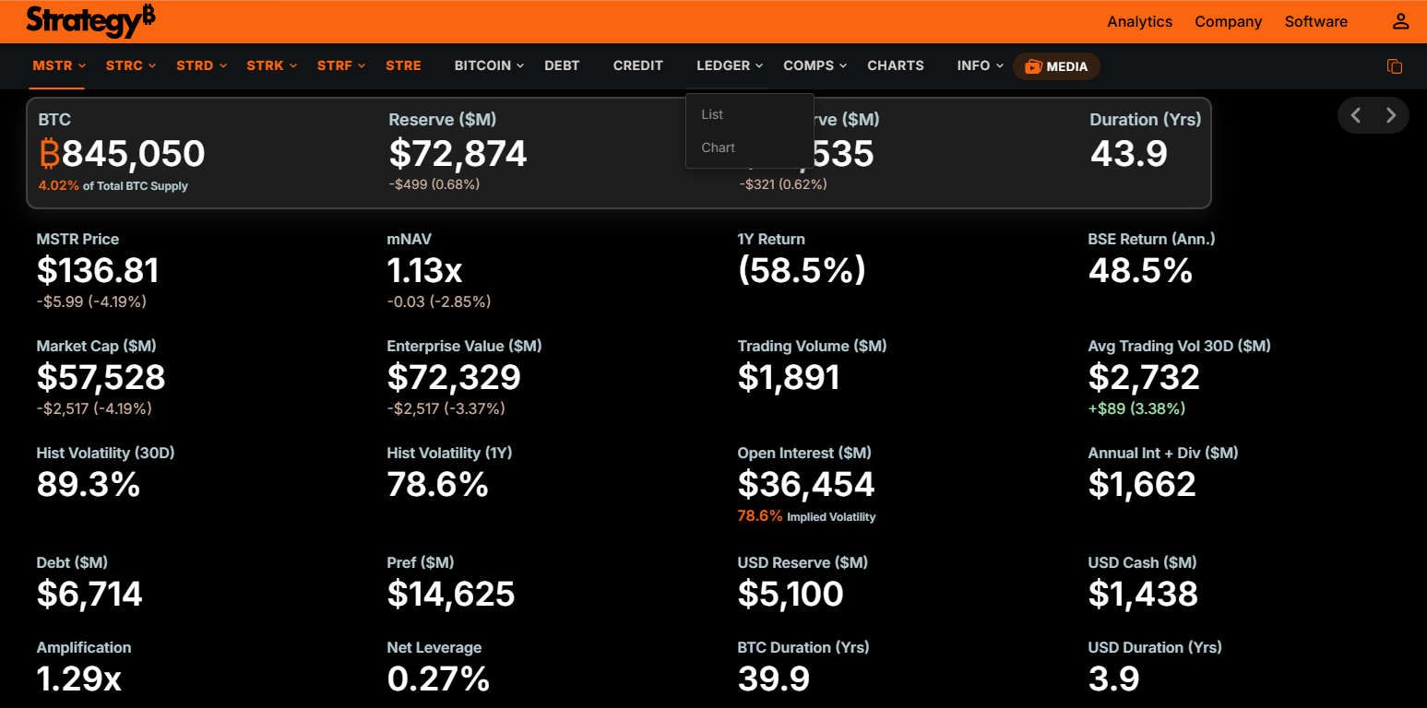This screenshot has width=1427, height=708.
Task: Click the BTC Duration value 39.9
Action: point(774,678)
